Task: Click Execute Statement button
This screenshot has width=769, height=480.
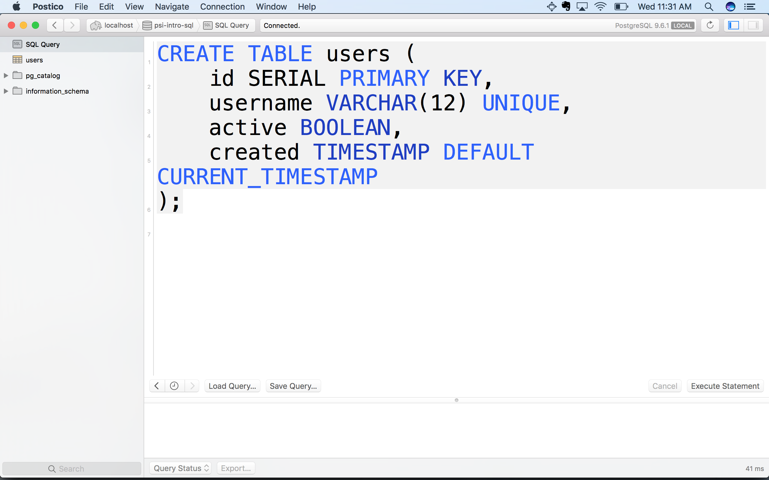Action: point(725,386)
